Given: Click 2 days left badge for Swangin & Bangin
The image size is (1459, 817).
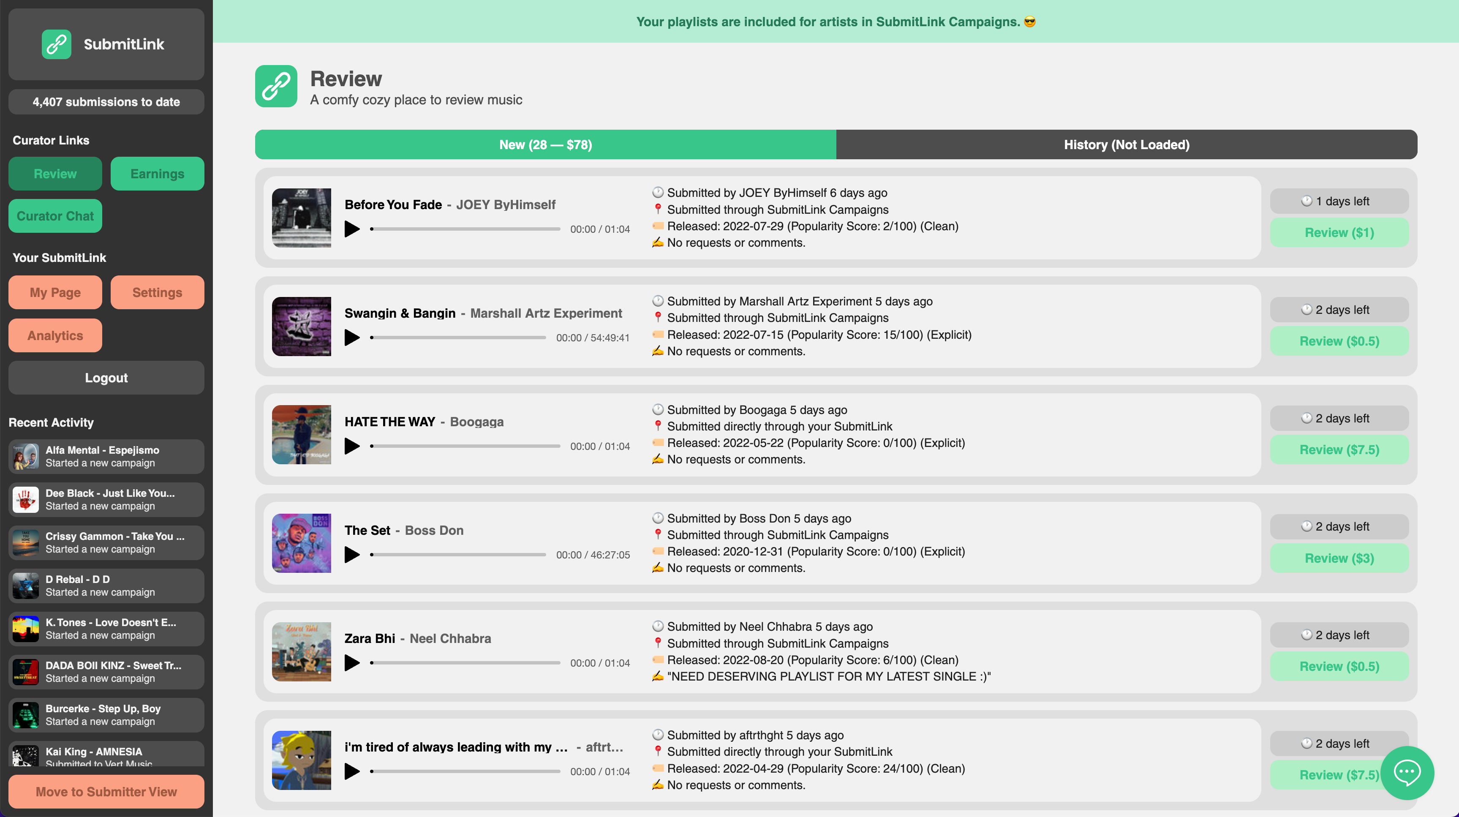Looking at the screenshot, I should pyautogui.click(x=1339, y=310).
